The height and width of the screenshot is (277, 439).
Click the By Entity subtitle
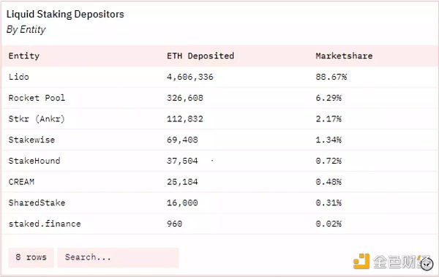(x=26, y=30)
